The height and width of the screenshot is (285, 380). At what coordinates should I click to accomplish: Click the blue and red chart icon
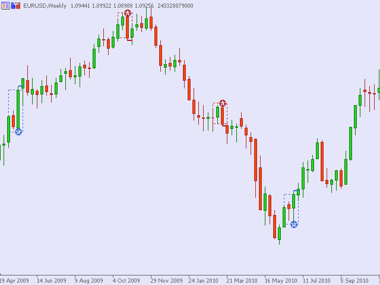(x=16, y=5)
